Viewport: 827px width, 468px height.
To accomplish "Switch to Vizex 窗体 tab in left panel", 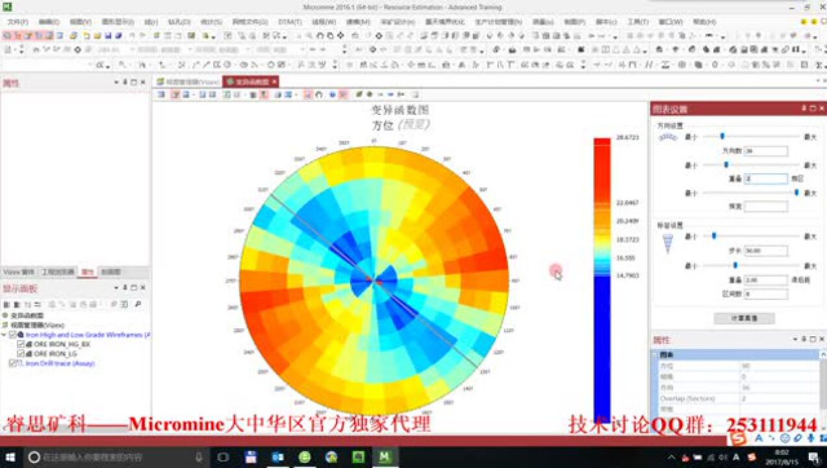I will (19, 272).
